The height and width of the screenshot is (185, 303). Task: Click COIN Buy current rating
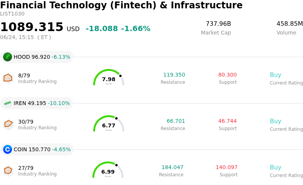[x=276, y=167]
